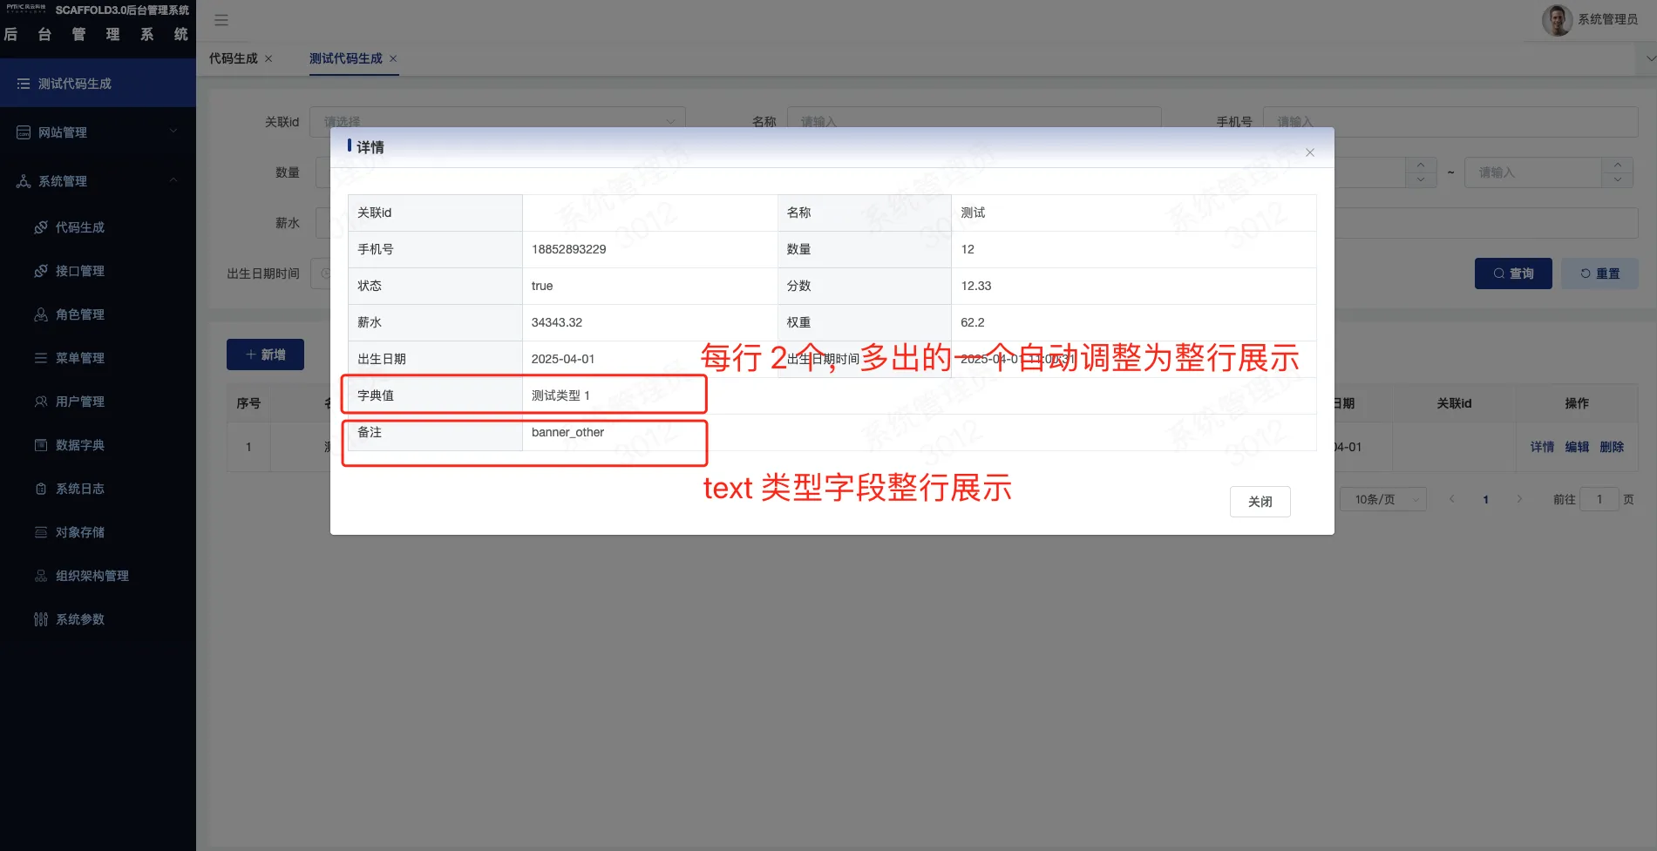Open 数据字典 in the sidebar
This screenshot has height=851, width=1657.
pyautogui.click(x=98, y=445)
